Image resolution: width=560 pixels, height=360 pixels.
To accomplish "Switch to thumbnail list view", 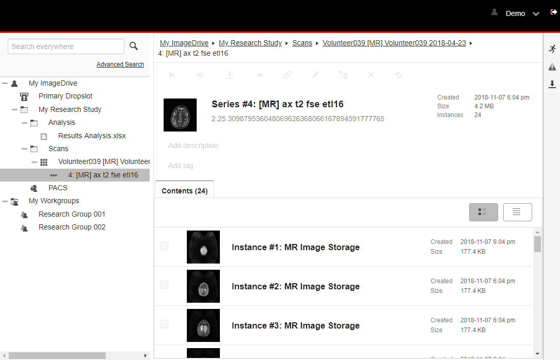I will (x=483, y=212).
